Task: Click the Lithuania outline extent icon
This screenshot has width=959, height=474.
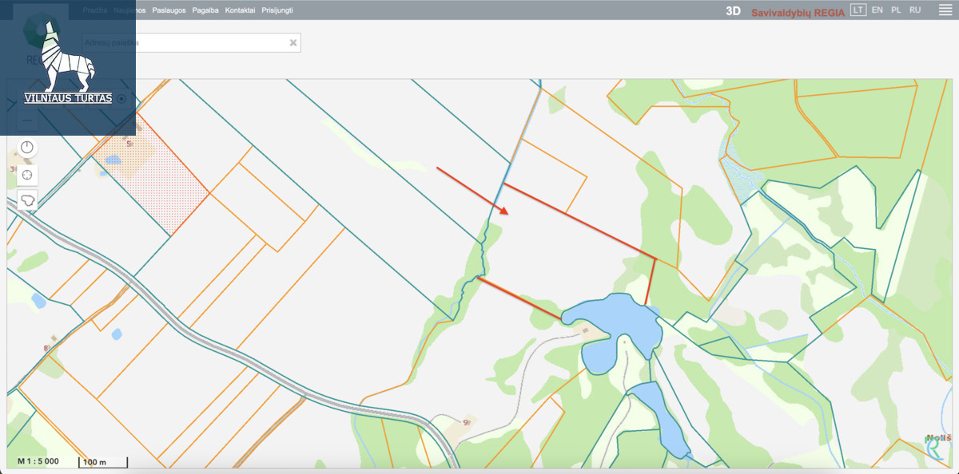Action: point(27,201)
